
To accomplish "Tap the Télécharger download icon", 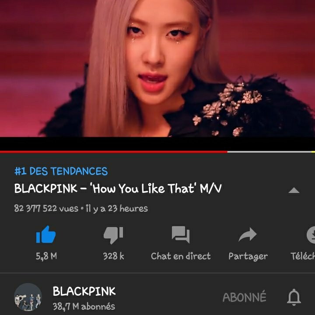I will coord(311,234).
